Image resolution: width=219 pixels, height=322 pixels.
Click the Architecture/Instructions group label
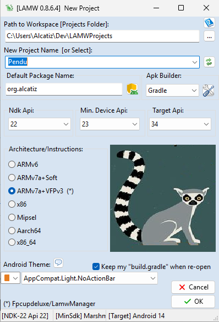tap(46, 149)
